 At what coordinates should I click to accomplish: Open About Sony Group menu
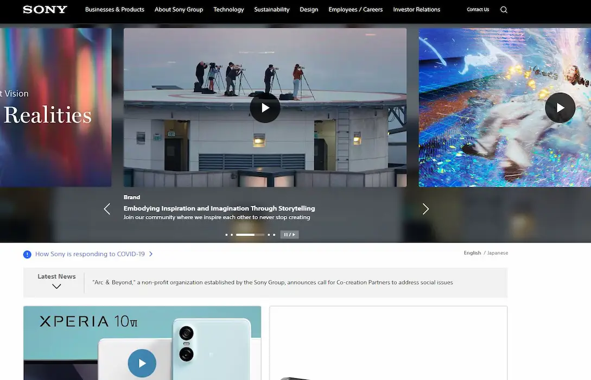[179, 9]
